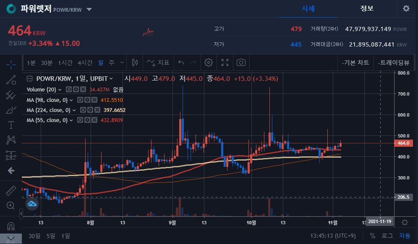The height and width of the screenshot is (244, 418).
Task: Remove the Volume (20) indicator
Action: point(83,89)
